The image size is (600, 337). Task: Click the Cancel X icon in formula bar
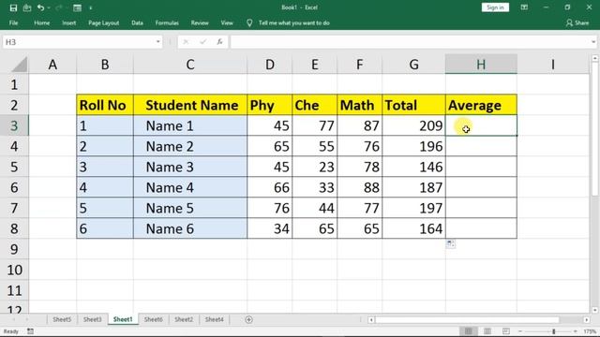pyautogui.click(x=186, y=41)
